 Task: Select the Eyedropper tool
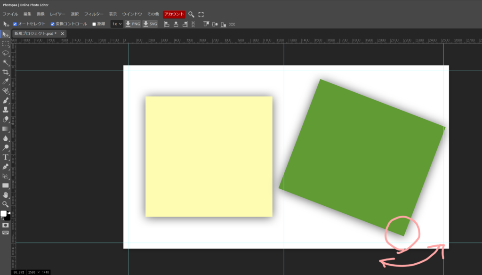(x=6, y=81)
